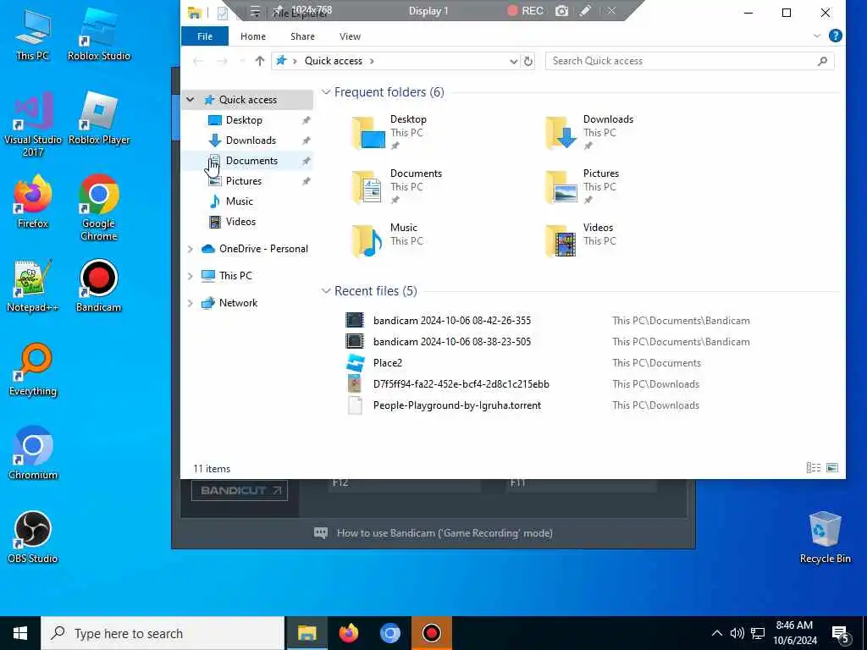Open File Explorer help icon
Viewport: 867px width, 650px height.
tap(836, 36)
